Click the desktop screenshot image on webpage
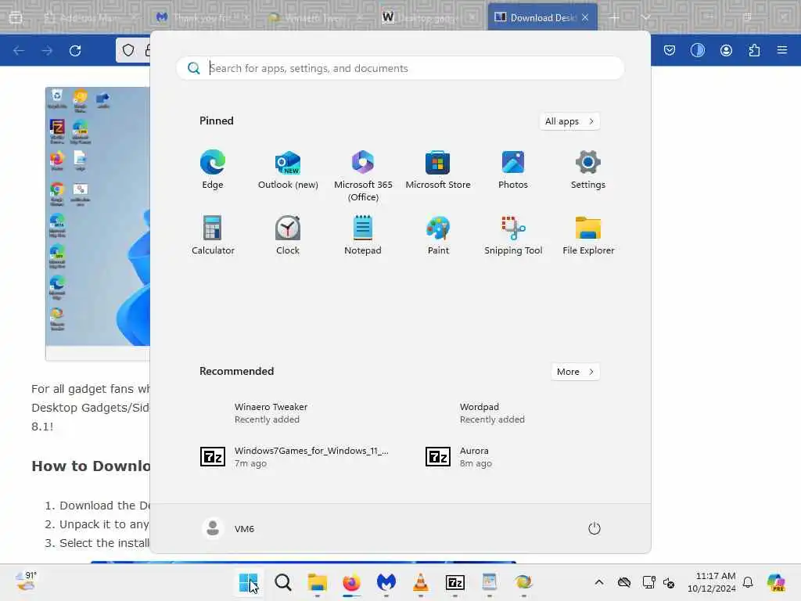This screenshot has width=801, height=601. point(98,223)
